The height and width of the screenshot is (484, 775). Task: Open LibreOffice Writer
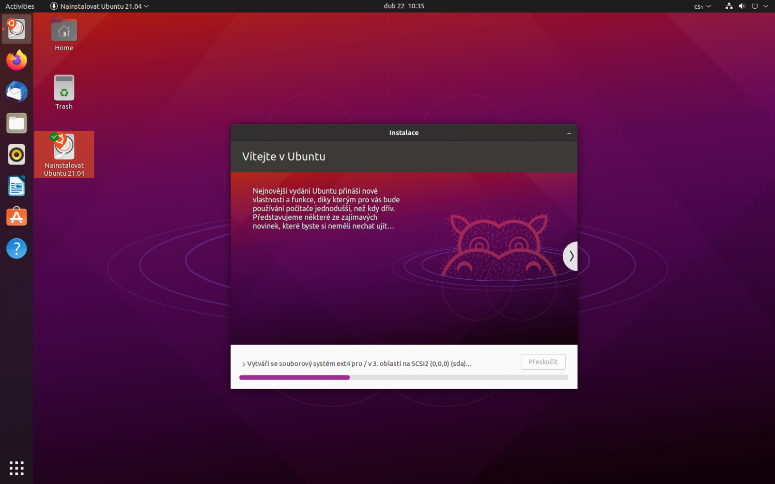coord(16,186)
